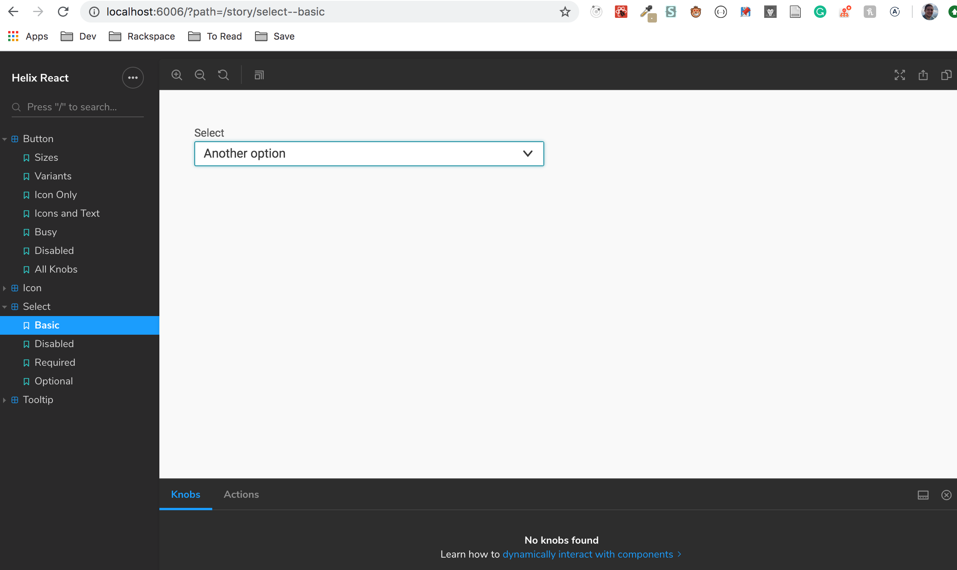The height and width of the screenshot is (570, 957).
Task: Open the Required story under Select
Action: [x=55, y=362]
